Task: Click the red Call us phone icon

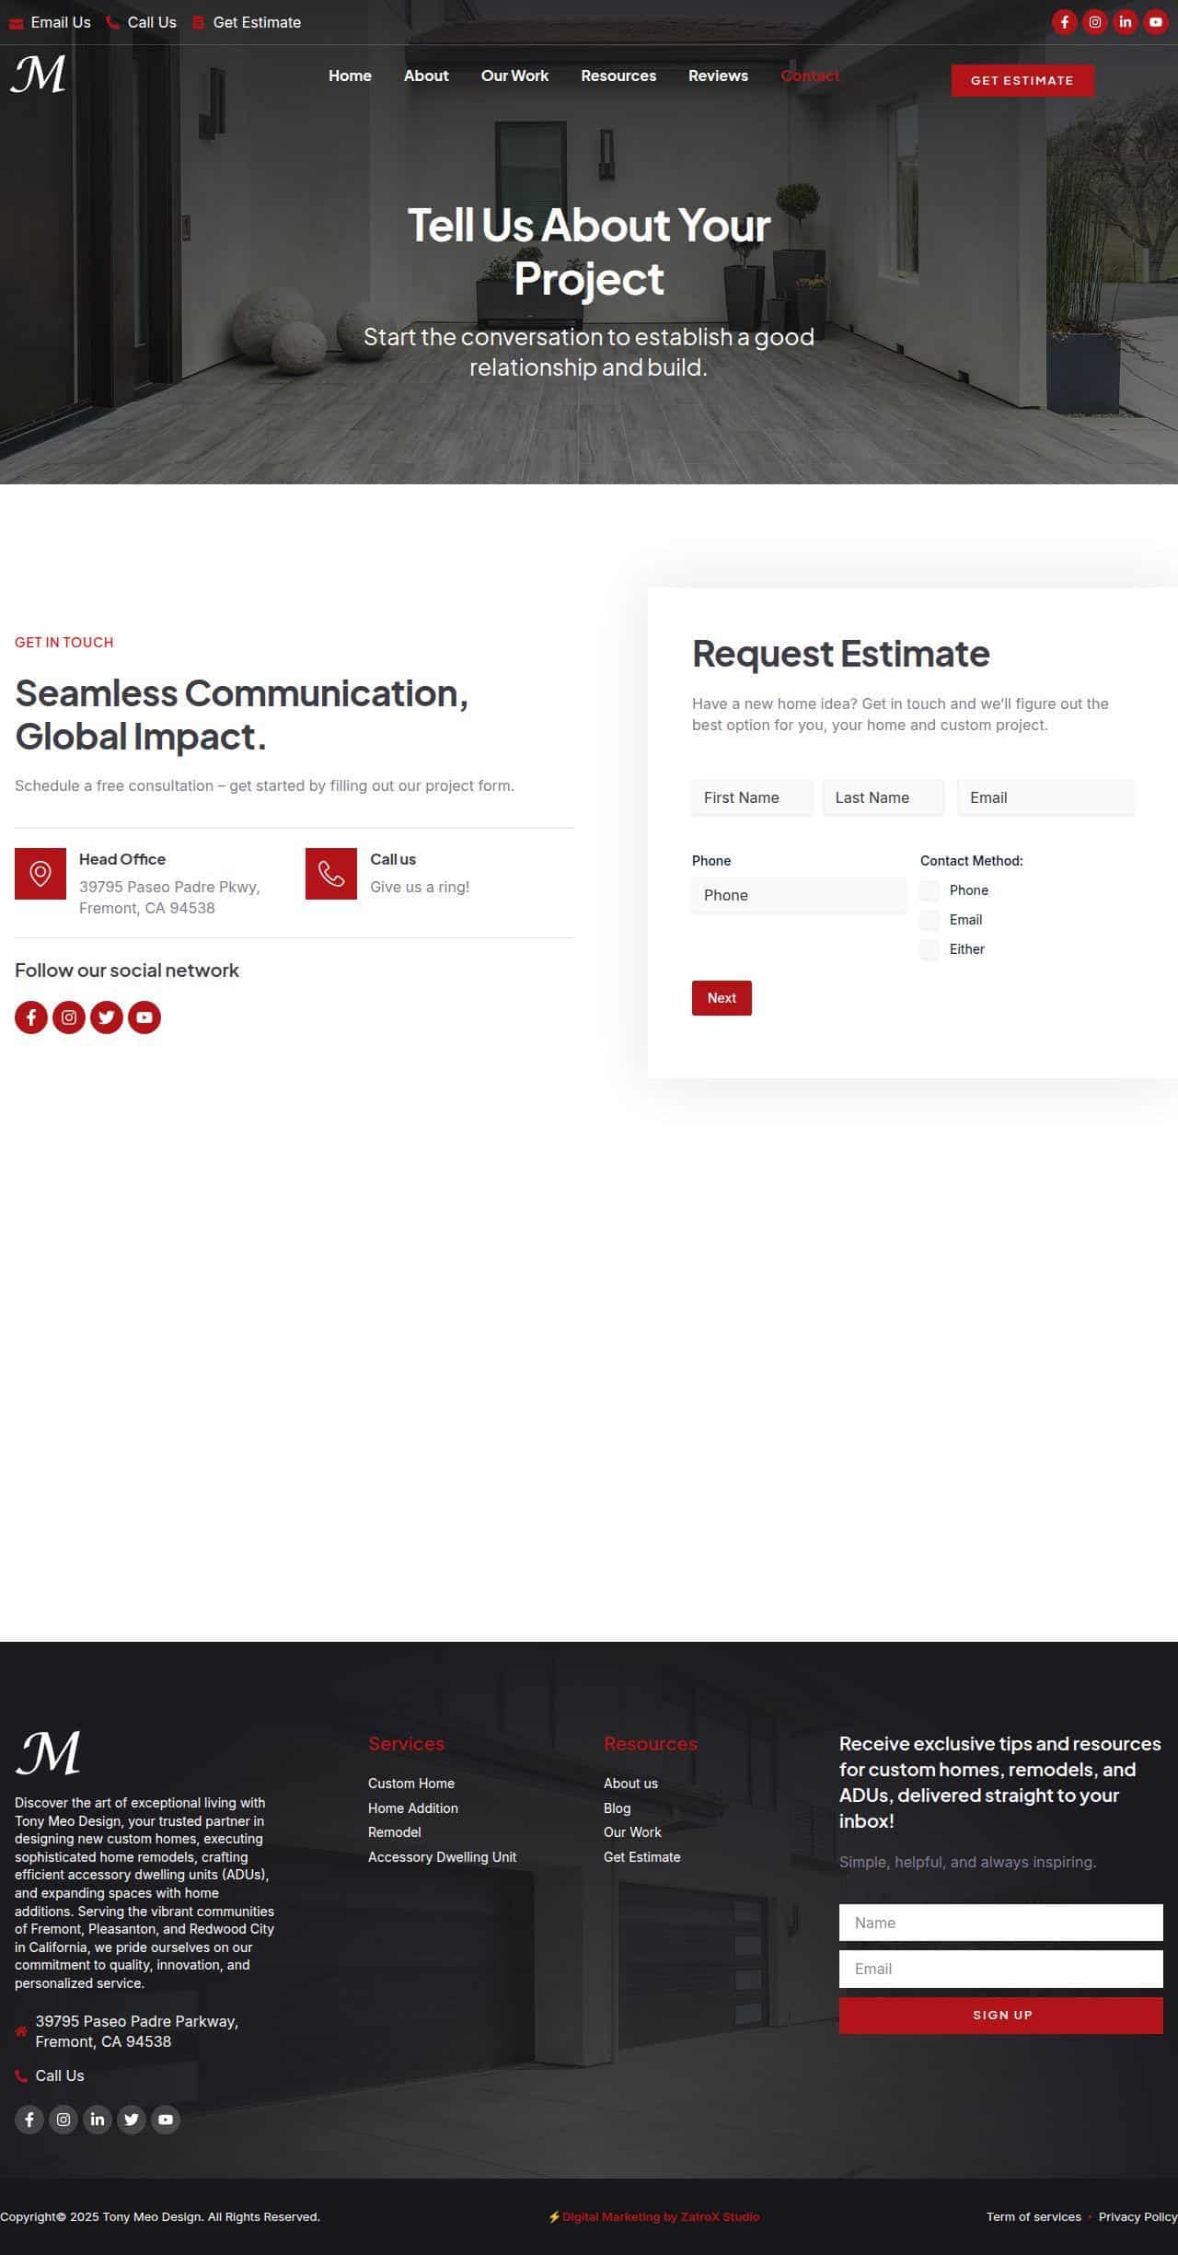Action: (331, 873)
